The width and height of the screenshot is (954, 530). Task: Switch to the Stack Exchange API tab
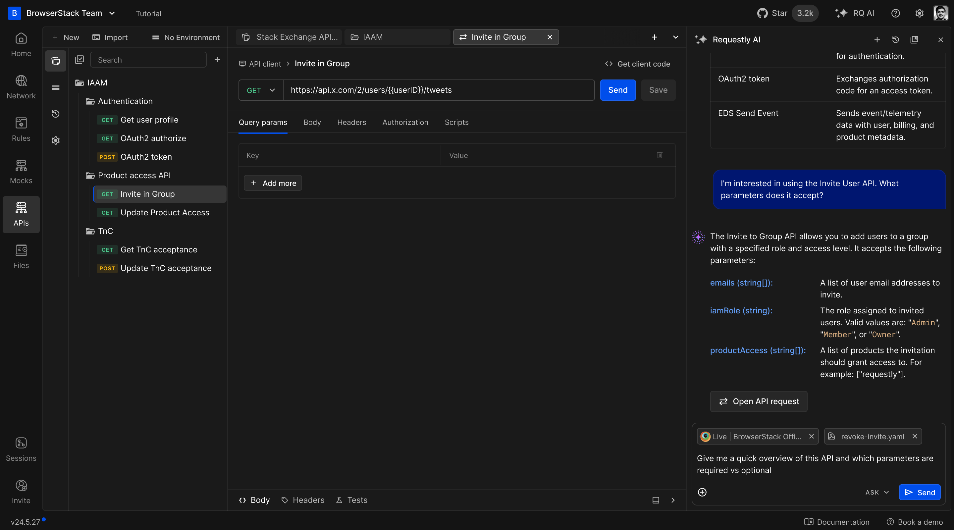tap(289, 37)
